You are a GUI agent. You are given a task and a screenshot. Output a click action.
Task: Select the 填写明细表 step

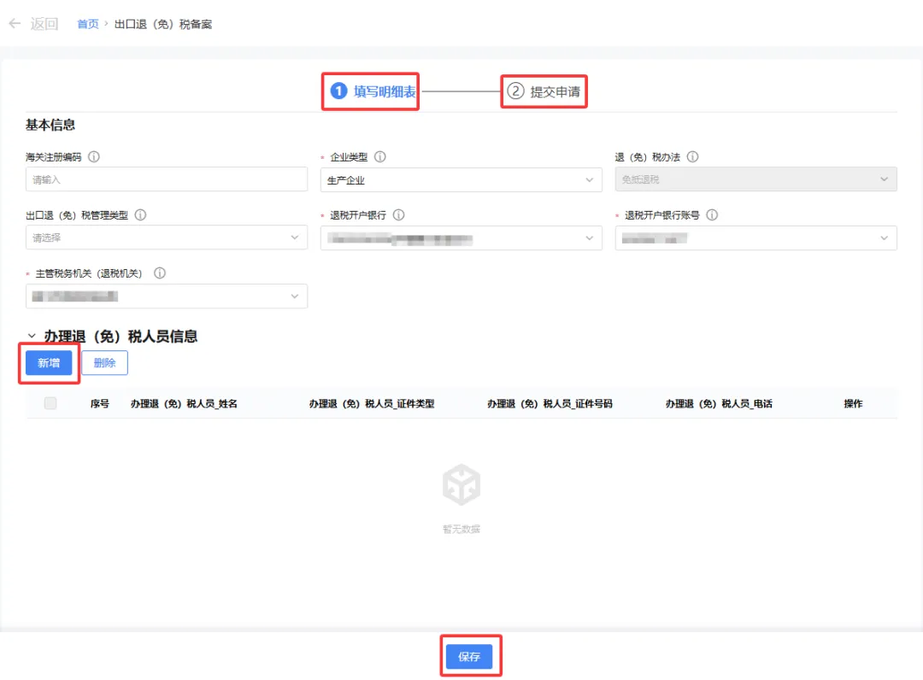click(370, 91)
